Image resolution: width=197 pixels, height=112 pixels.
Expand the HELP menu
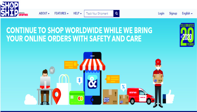77,13
